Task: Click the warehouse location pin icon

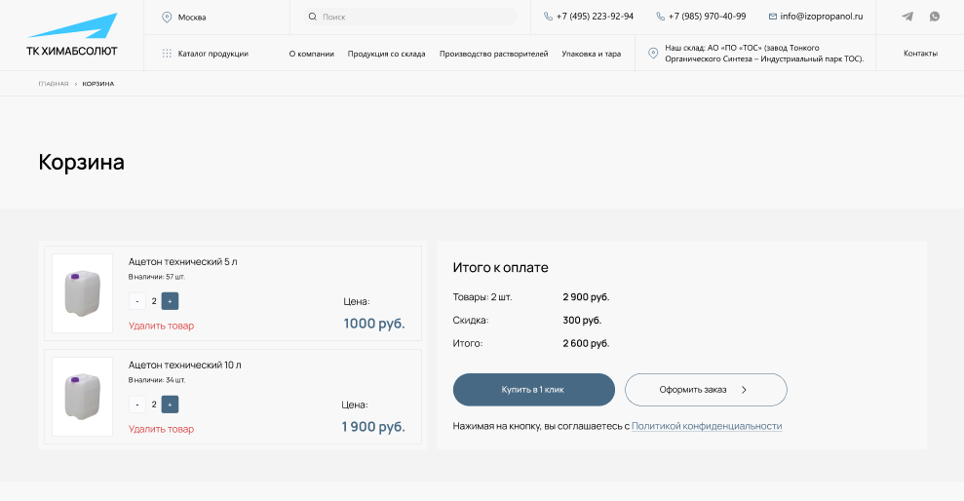Action: [x=653, y=54]
